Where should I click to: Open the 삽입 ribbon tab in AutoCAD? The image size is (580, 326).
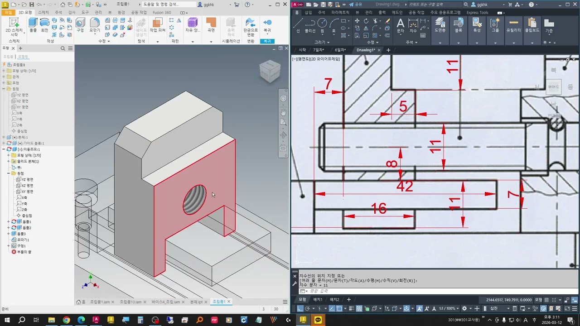tap(308, 12)
